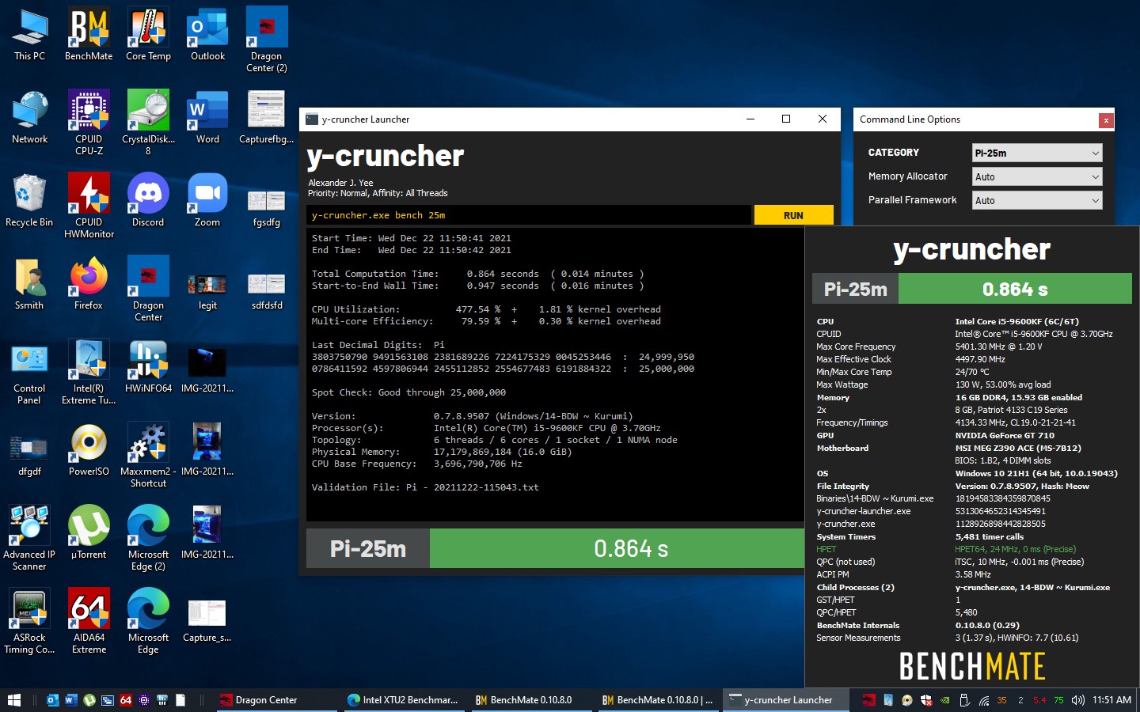Select the legit desktop image file
Viewport: 1140px width, 712px height.
pos(207,290)
